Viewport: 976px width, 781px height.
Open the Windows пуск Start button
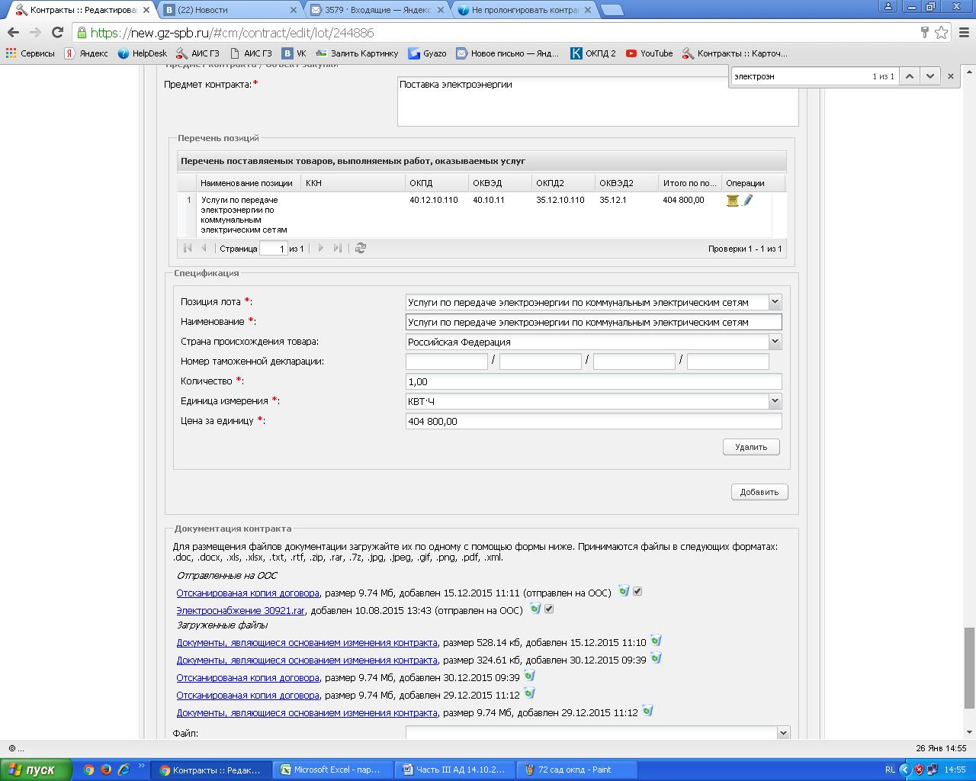[x=36, y=770]
